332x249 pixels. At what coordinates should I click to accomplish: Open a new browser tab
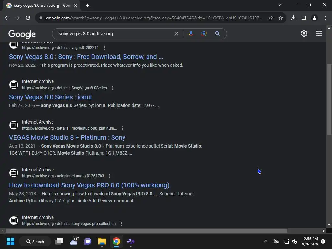click(88, 6)
